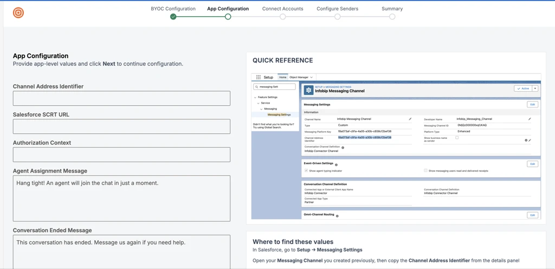The height and width of the screenshot is (269, 555).
Task: Click the MESSAGING SETTINGS breadcrumb link
Action: (x=338, y=87)
